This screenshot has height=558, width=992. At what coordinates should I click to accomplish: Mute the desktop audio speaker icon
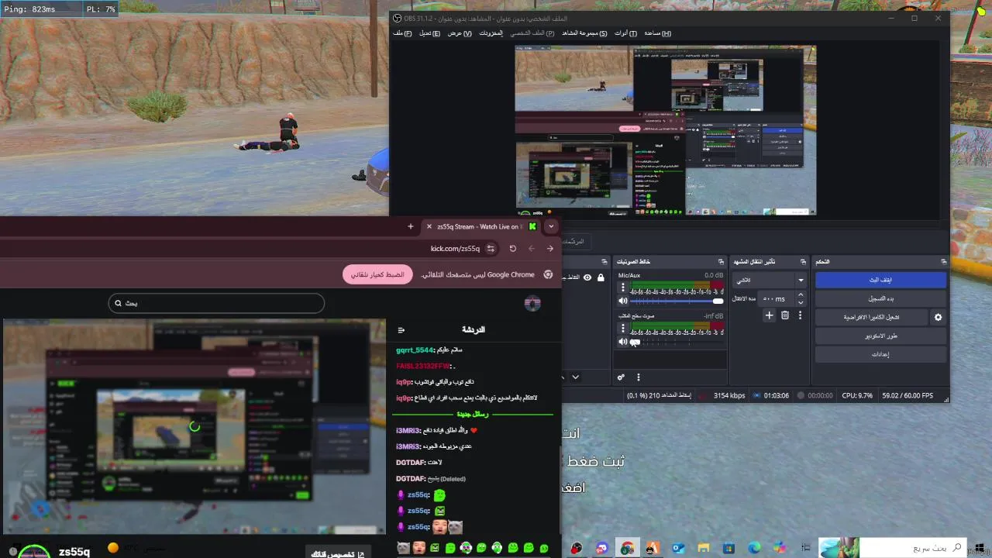click(622, 342)
